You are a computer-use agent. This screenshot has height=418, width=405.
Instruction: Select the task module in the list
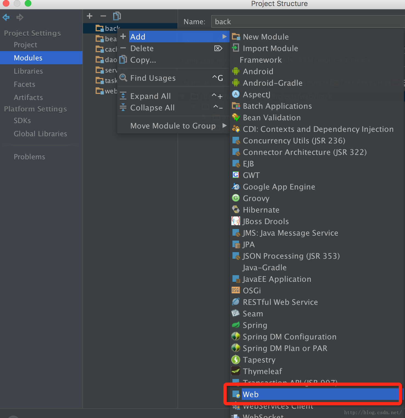point(106,80)
